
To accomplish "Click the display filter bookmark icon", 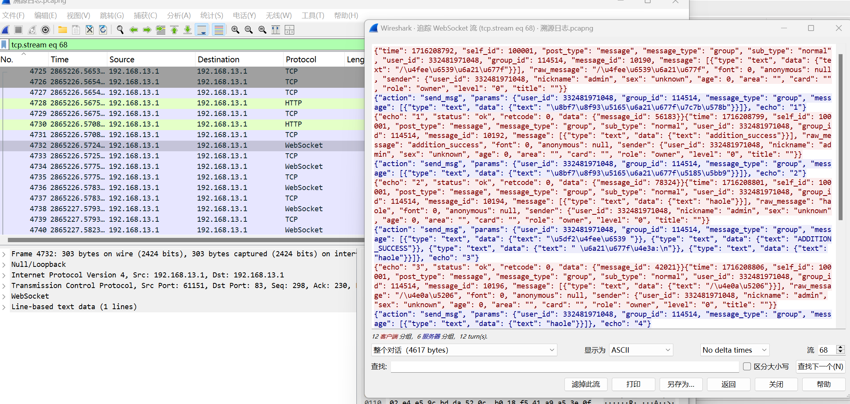I will pyautogui.click(x=4, y=45).
